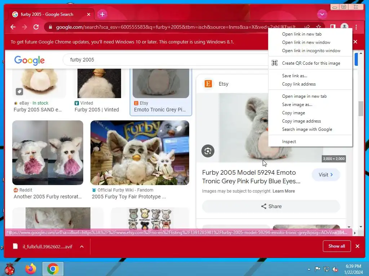Image resolution: width=369 pixels, height=276 pixels.
Task: Click the browser forward arrow
Action: coord(25,27)
